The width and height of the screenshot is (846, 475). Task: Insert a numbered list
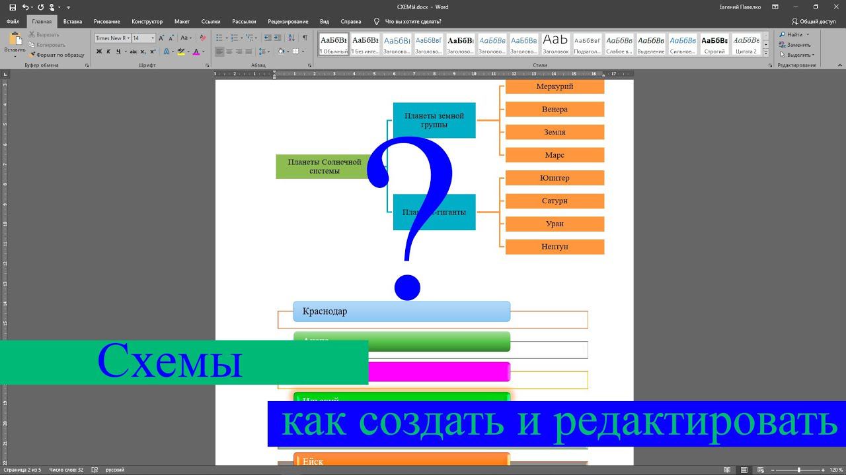[x=235, y=38]
